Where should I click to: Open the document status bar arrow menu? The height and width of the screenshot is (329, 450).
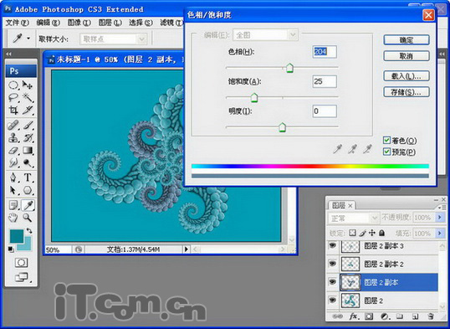click(186, 249)
